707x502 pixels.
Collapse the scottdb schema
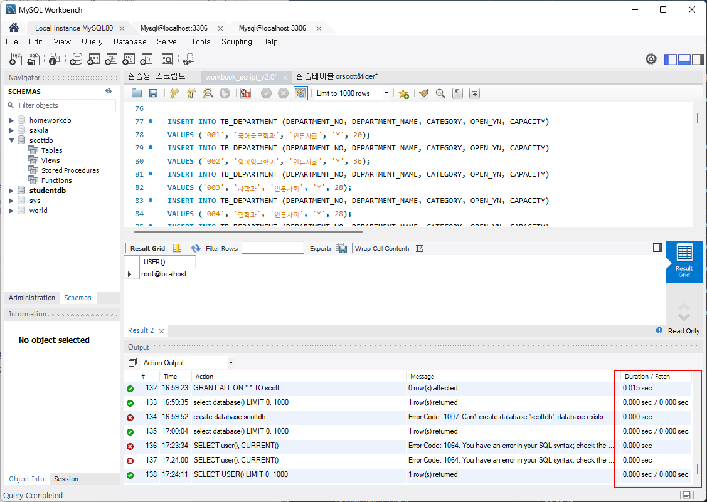pos(11,140)
